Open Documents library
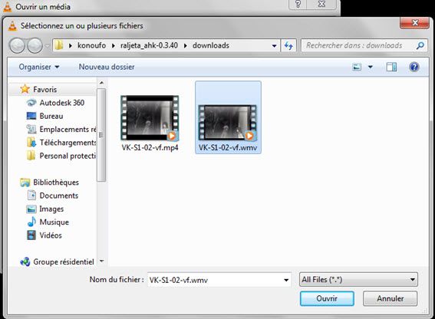This screenshot has width=435, height=319. coord(59,196)
